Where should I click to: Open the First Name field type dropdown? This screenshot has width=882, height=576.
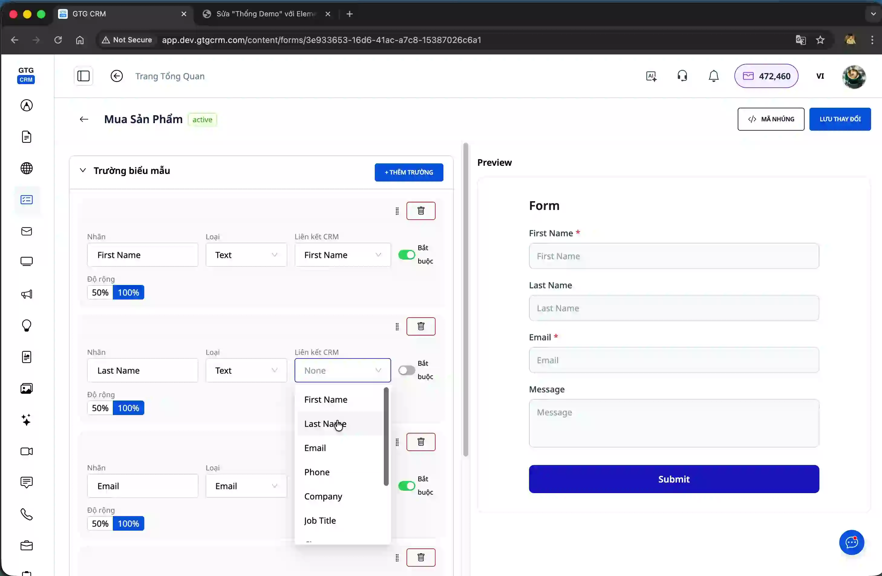tap(246, 255)
